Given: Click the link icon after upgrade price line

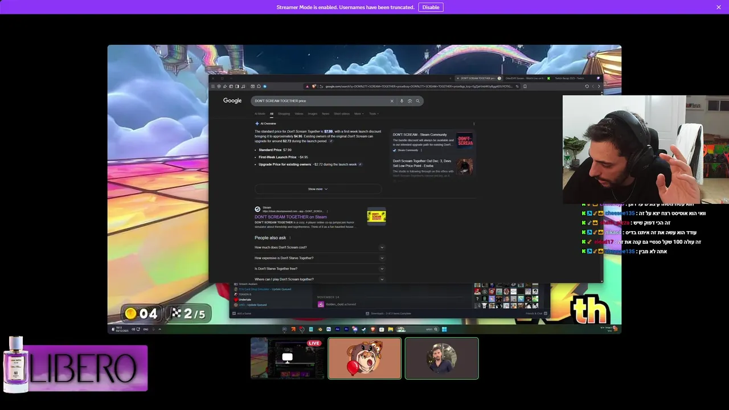Looking at the screenshot, I should (x=360, y=165).
